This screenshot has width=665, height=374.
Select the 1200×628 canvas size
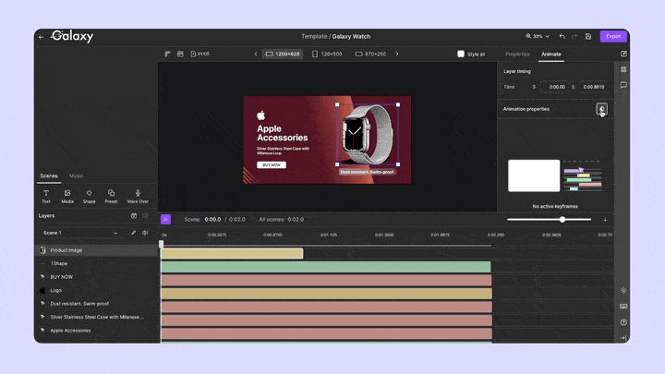point(283,54)
